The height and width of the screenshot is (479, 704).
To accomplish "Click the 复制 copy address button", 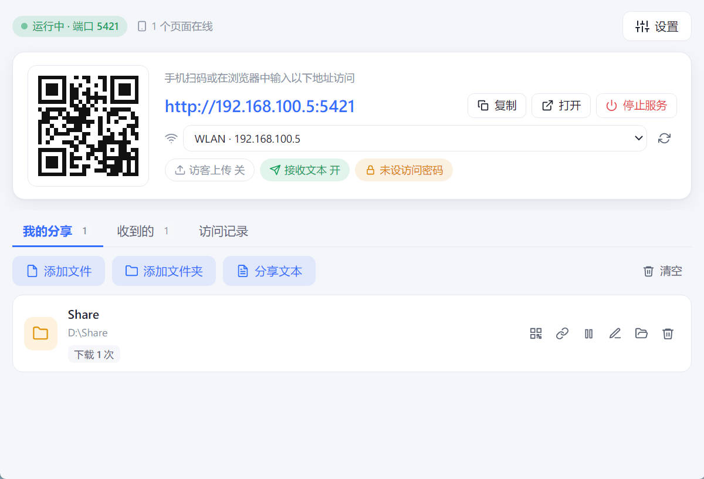I will point(497,106).
